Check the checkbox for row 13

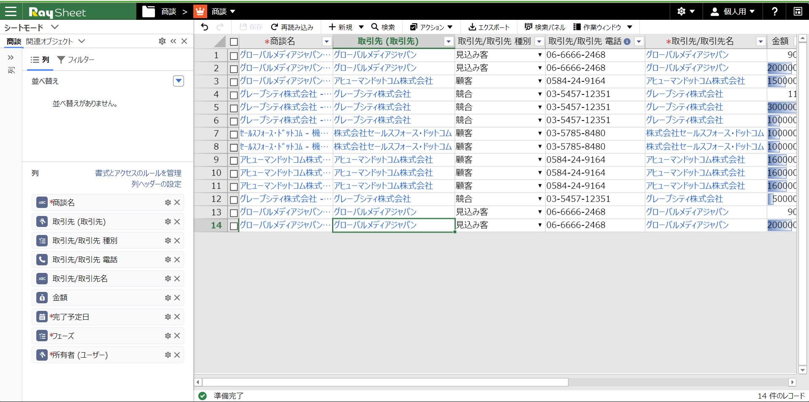(x=234, y=213)
